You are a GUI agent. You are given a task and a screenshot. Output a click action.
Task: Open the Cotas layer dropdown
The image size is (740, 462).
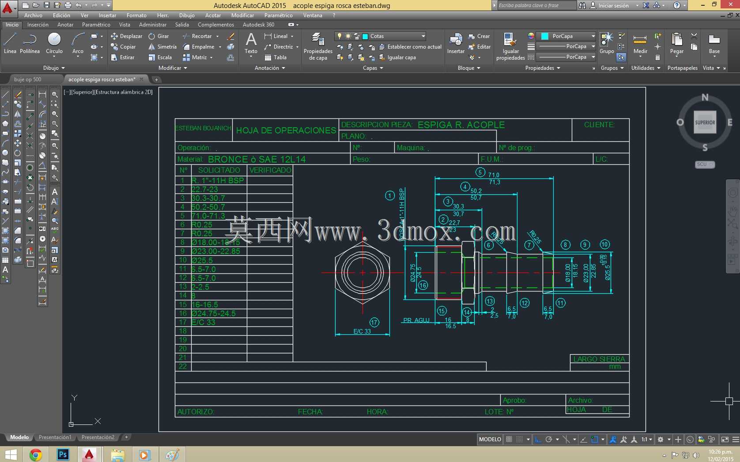[423, 36]
